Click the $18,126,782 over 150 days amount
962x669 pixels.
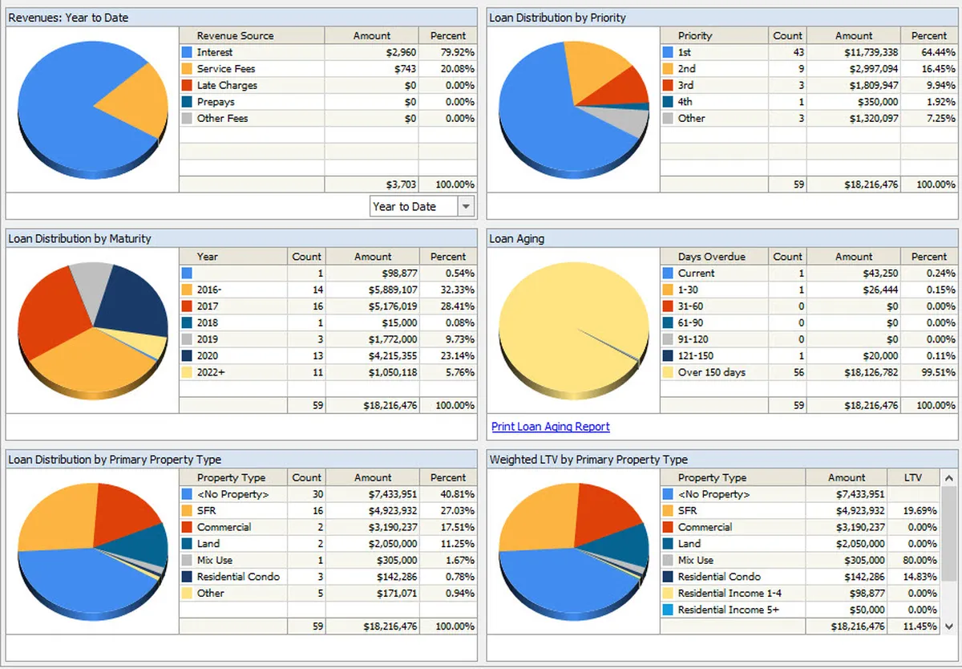(x=853, y=372)
